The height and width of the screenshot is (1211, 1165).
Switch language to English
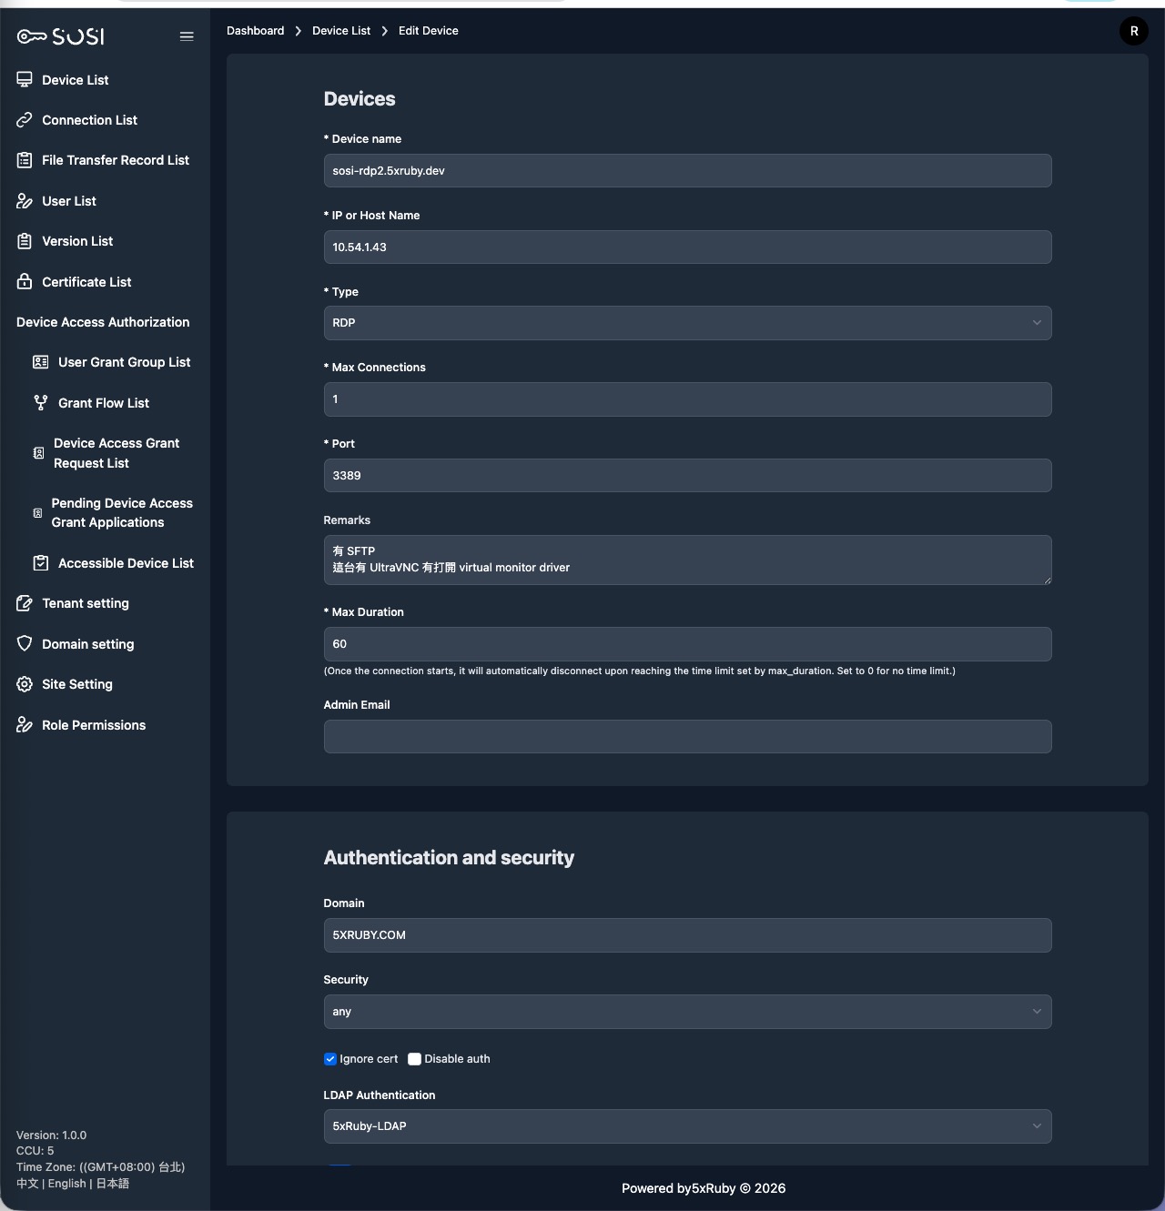67,1184
